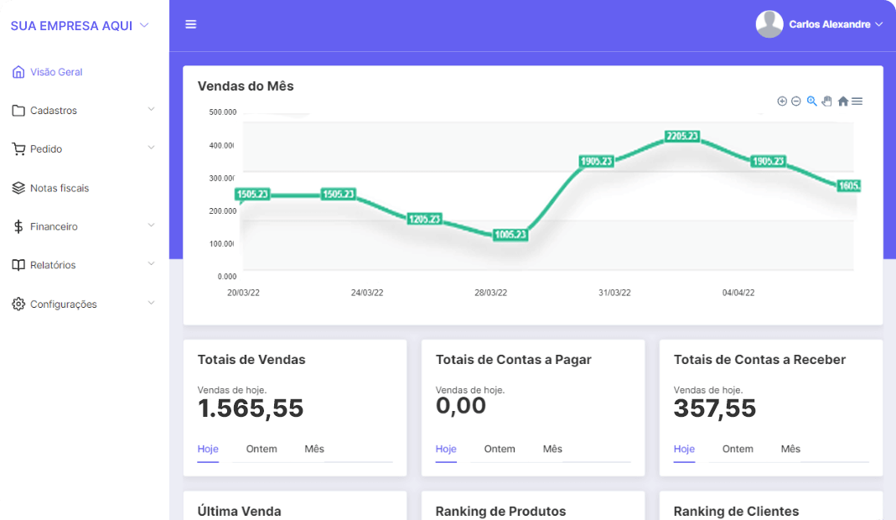Open the SUA EMPRESA AQUI dropdown
The height and width of the screenshot is (520, 896).
click(72, 25)
